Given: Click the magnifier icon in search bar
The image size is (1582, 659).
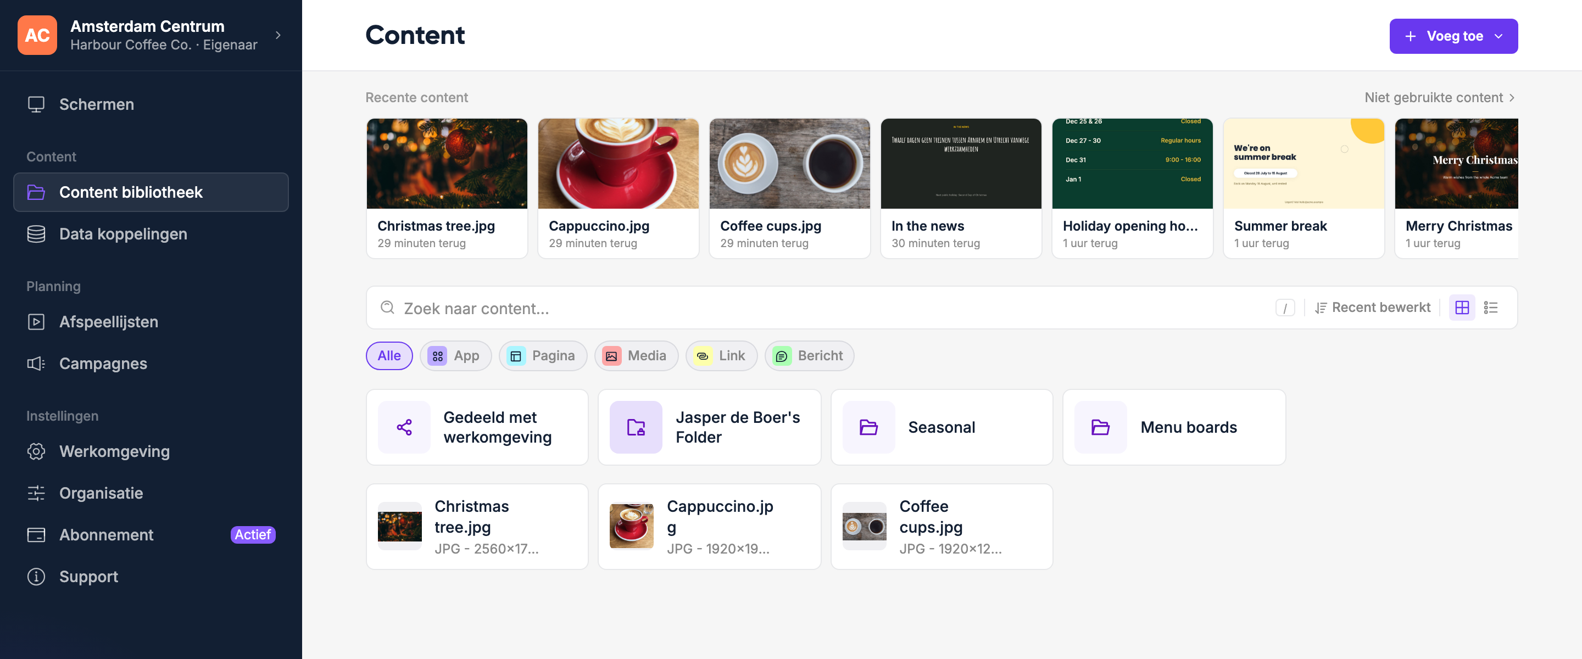Looking at the screenshot, I should click(387, 308).
